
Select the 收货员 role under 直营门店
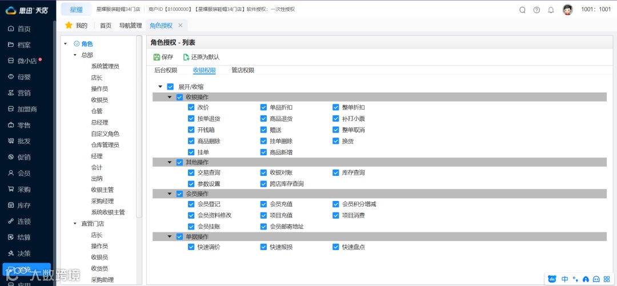click(x=99, y=268)
